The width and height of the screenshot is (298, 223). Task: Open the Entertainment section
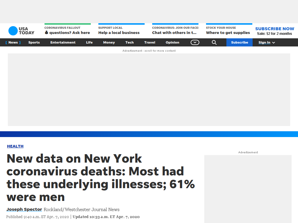coord(63,42)
